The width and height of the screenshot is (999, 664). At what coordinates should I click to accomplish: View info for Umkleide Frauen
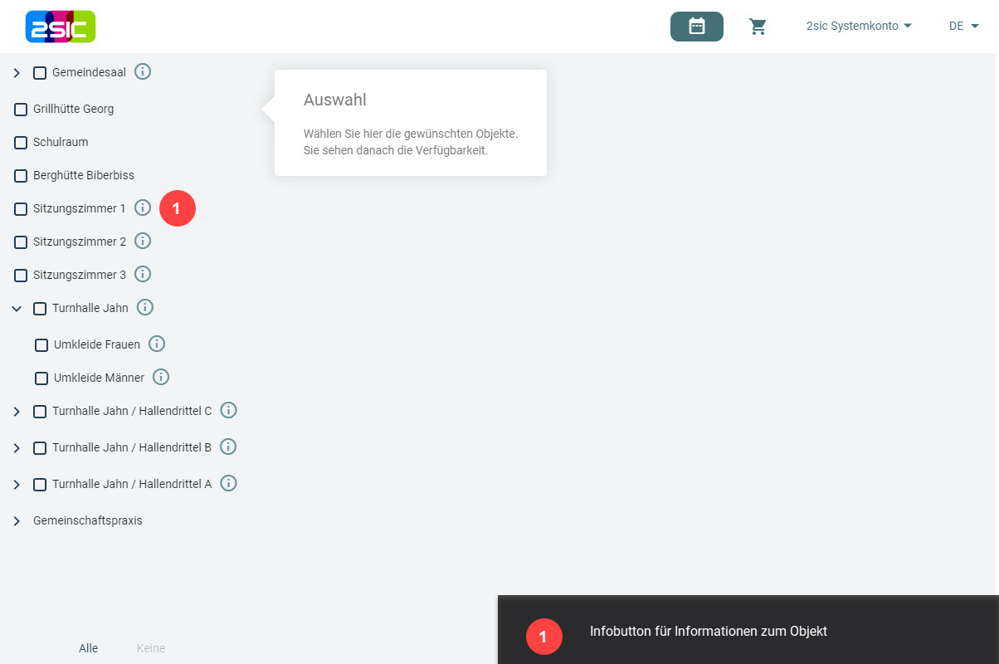coord(157,344)
